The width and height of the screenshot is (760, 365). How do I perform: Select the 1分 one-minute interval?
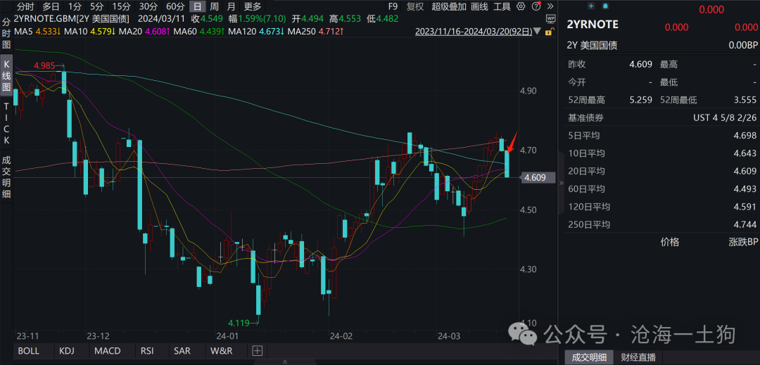click(75, 7)
